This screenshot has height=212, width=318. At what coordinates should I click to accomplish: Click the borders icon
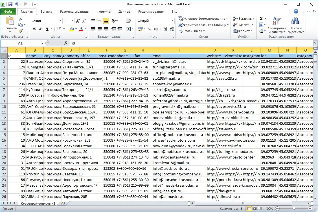(59, 29)
